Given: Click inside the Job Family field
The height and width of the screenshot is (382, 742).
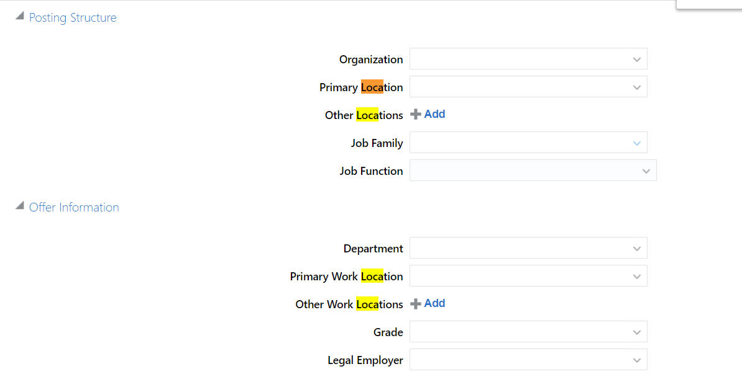Looking at the screenshot, I should click(528, 143).
